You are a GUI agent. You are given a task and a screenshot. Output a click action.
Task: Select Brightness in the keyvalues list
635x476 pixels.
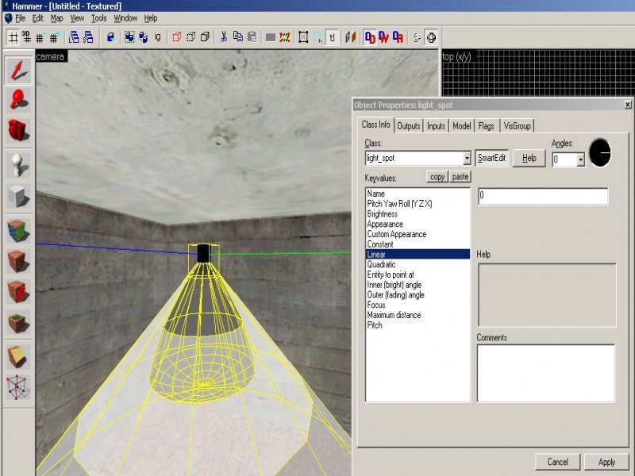point(383,214)
